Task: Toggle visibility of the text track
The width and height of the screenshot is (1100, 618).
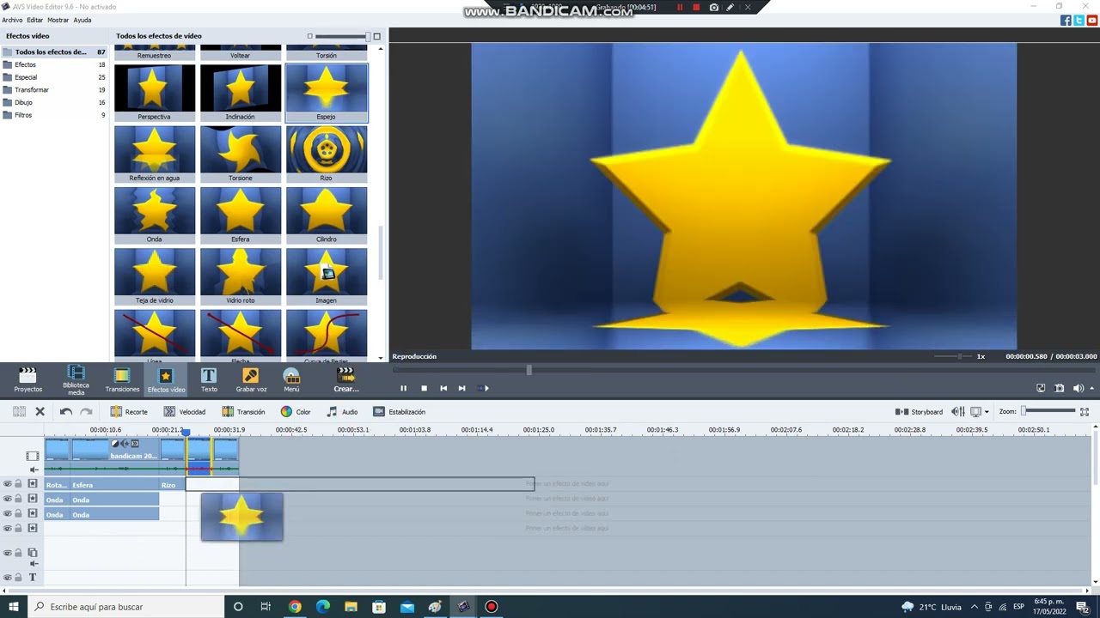Action: [8, 578]
